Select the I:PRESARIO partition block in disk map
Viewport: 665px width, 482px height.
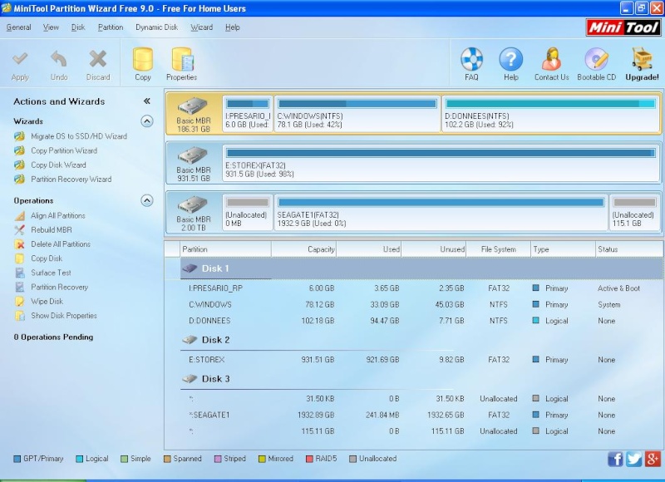pos(248,114)
